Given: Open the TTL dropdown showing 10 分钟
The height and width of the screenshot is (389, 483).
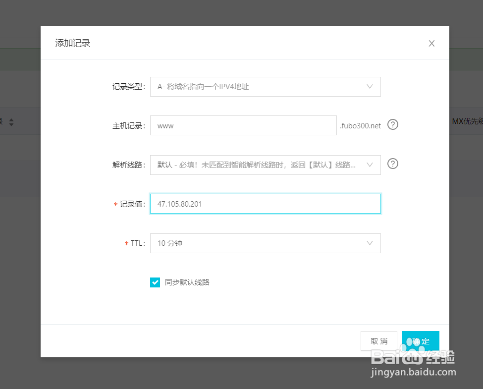Looking at the screenshot, I should (265, 243).
